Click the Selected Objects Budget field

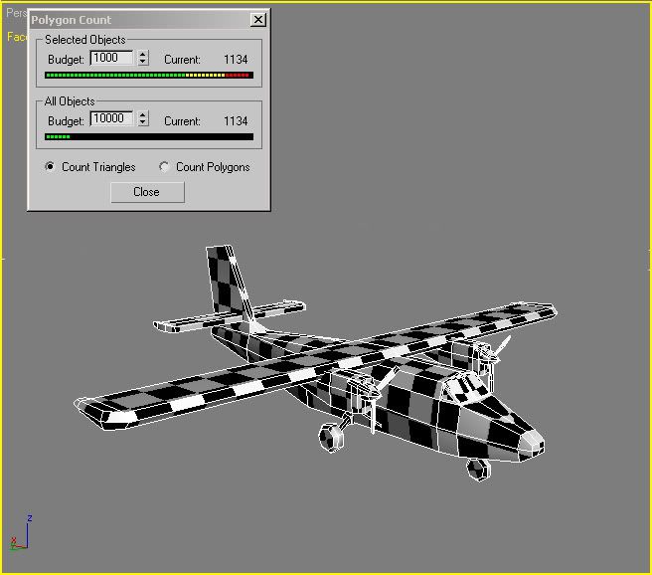(x=111, y=59)
